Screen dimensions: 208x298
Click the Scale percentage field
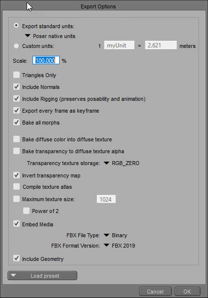[46, 60]
